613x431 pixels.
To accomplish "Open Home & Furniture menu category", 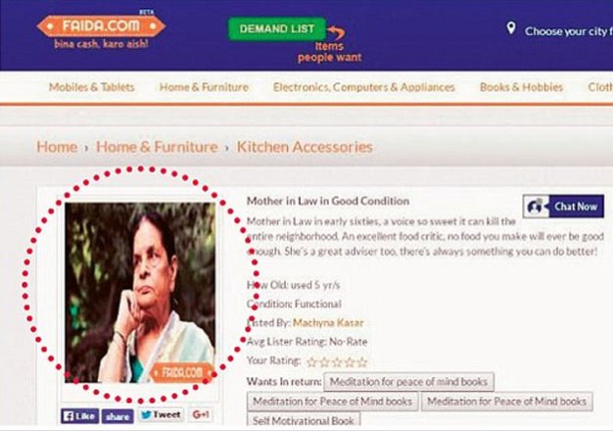I will [x=204, y=87].
